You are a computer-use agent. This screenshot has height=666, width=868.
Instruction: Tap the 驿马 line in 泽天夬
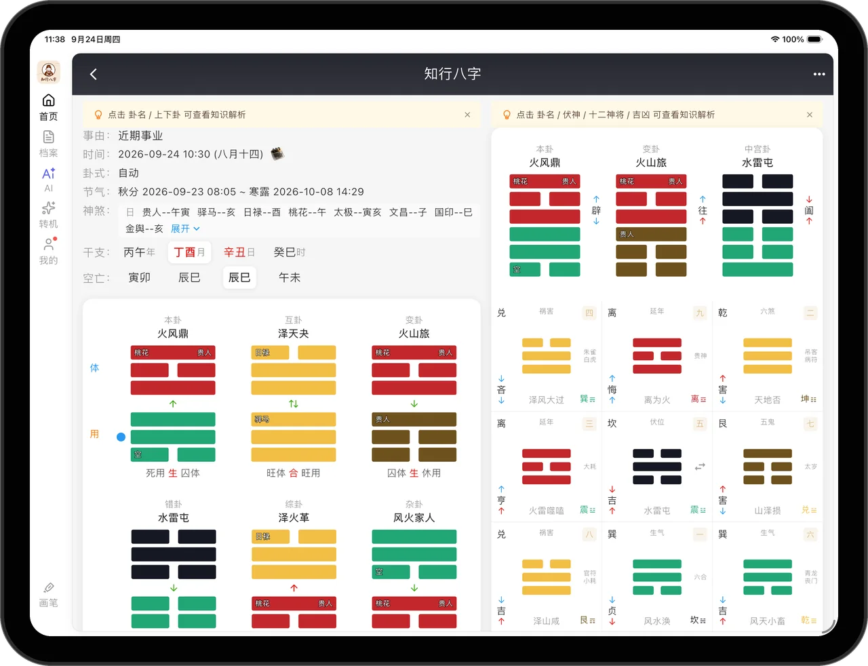pos(294,420)
